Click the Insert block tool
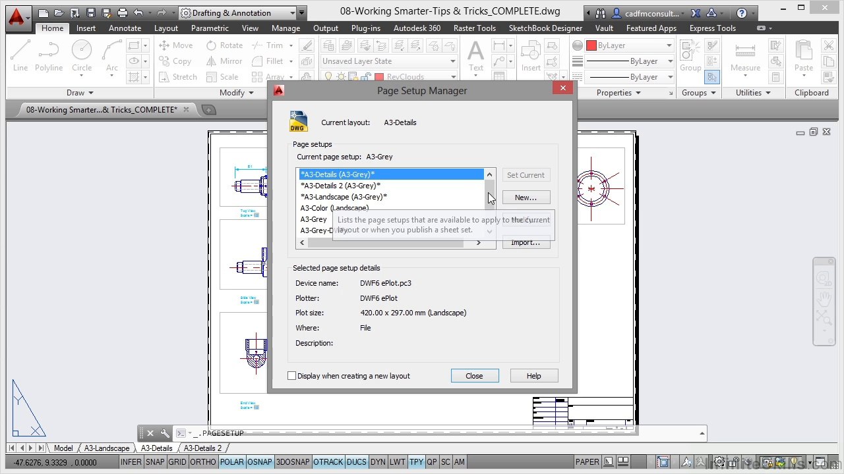The image size is (844, 474). (x=531, y=55)
